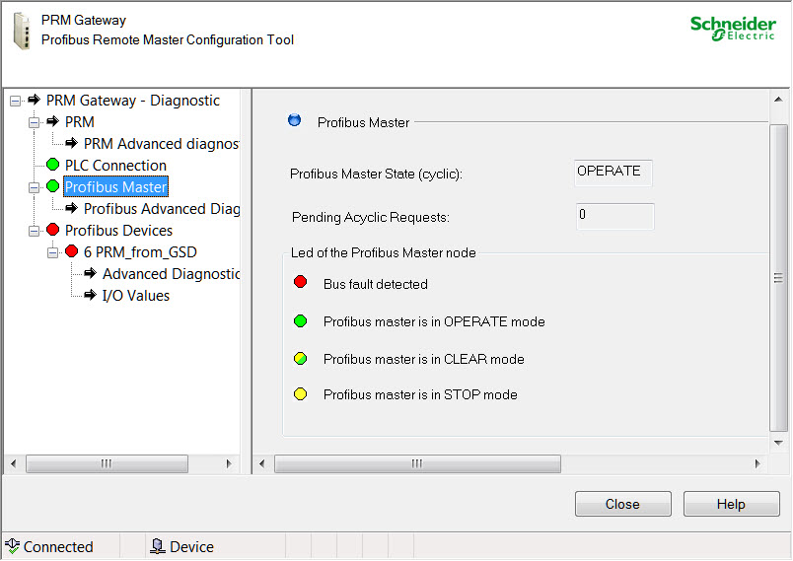This screenshot has height=561, width=793.
Task: Click "Profibus Master" section heading text
Action: coord(363,122)
